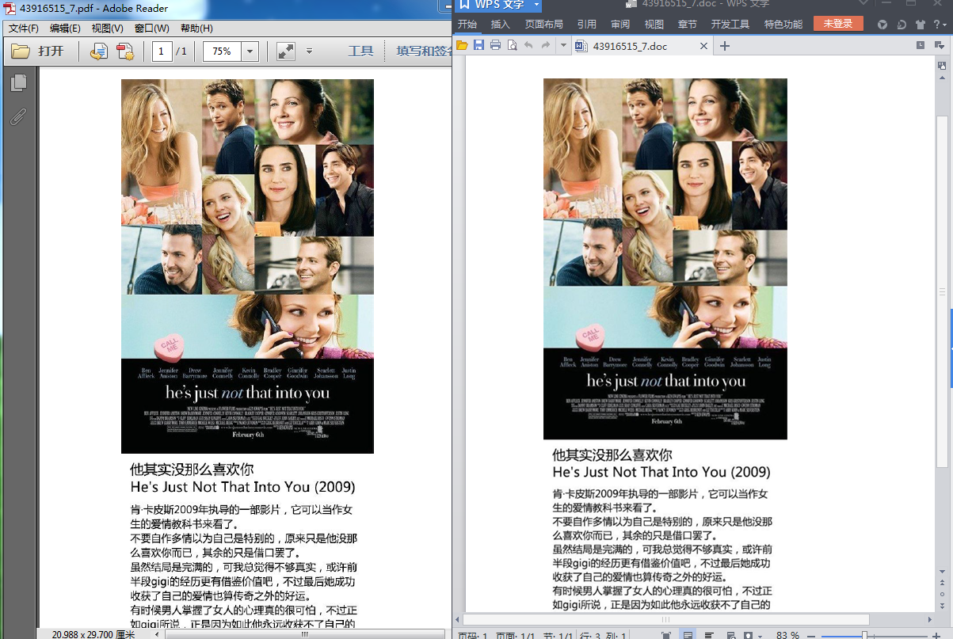Show attachments paperclip panel in Adobe Reader
The image size is (953, 639).
[18, 117]
